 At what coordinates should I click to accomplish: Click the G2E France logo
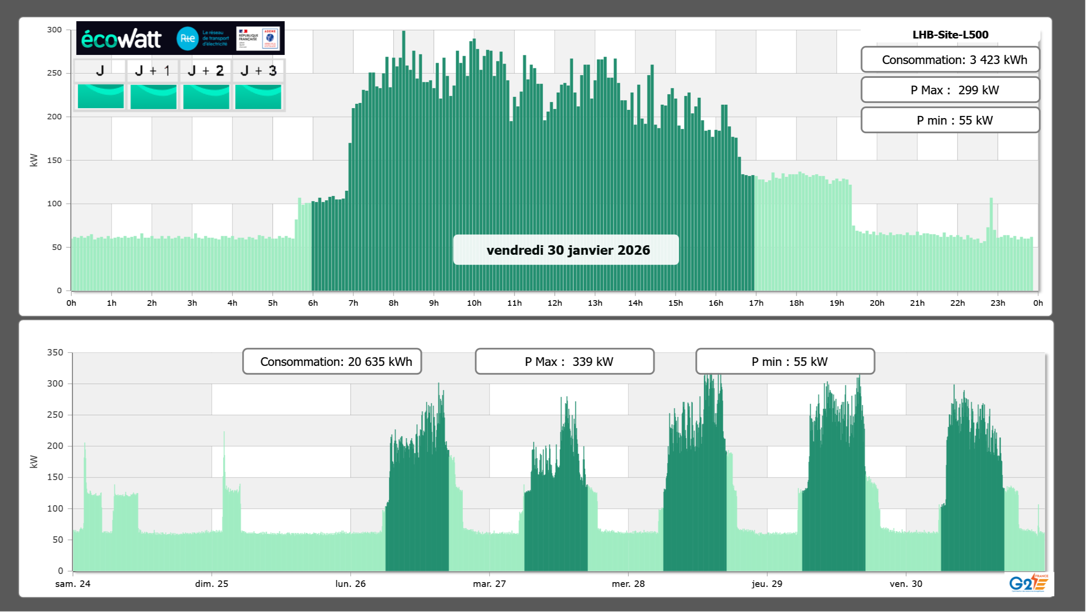pos(1028,583)
